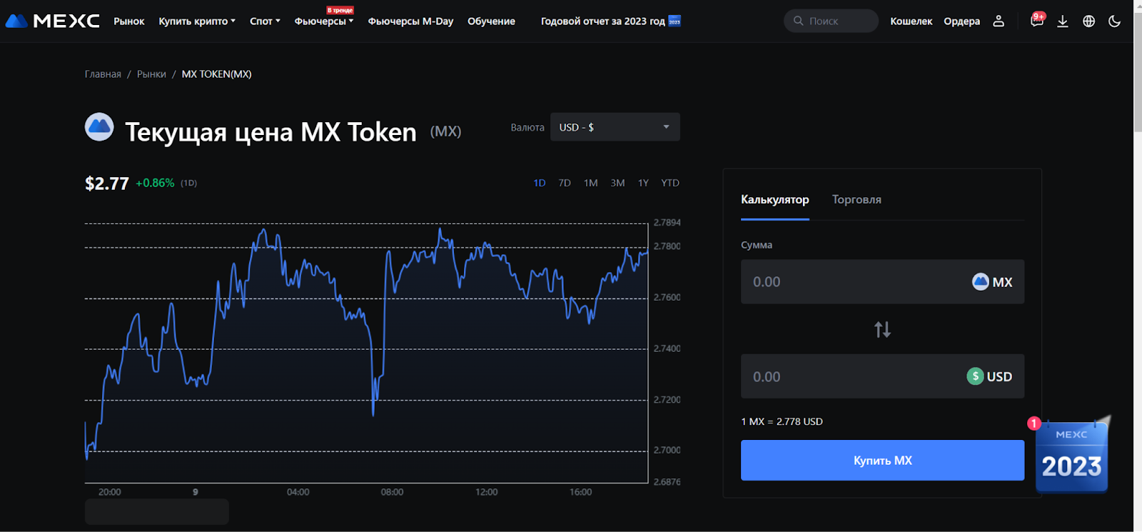Viewport: 1142px width, 532px height.
Task: Toggle dark mode moon icon
Action: click(1114, 21)
